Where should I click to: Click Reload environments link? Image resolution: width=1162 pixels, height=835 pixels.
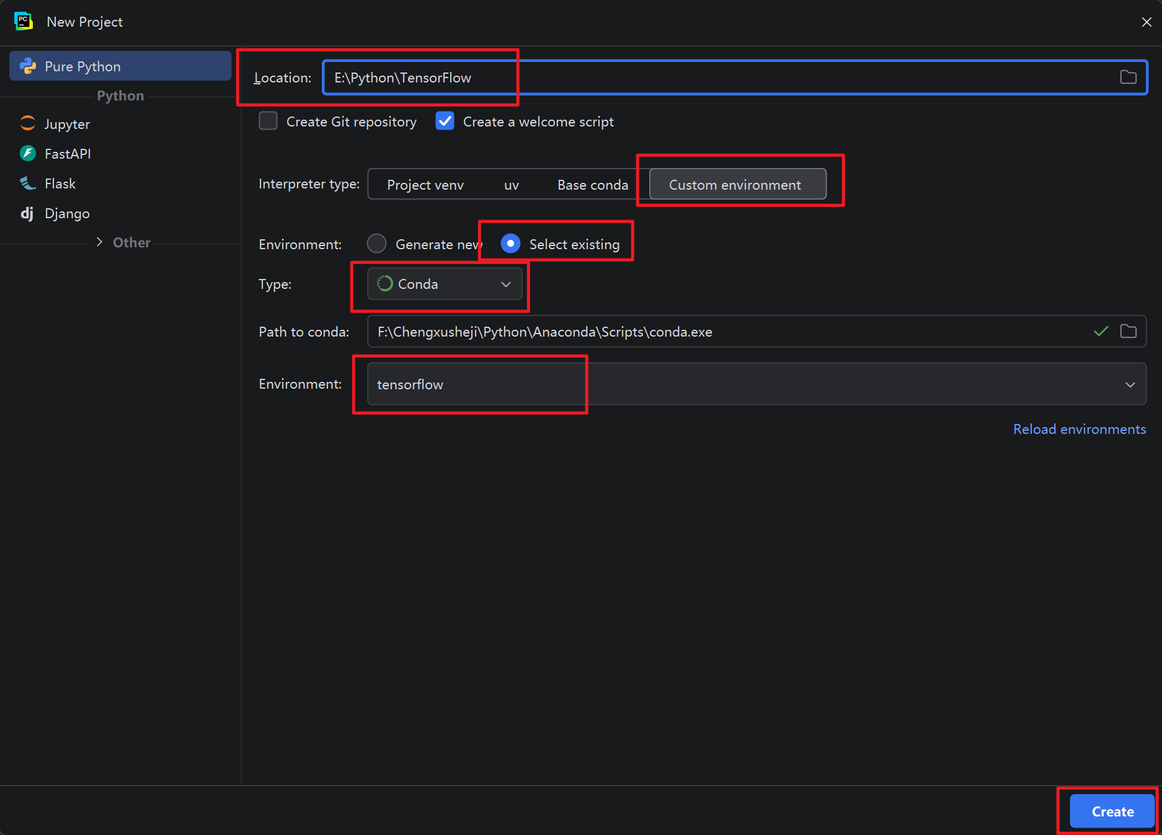[x=1079, y=429]
